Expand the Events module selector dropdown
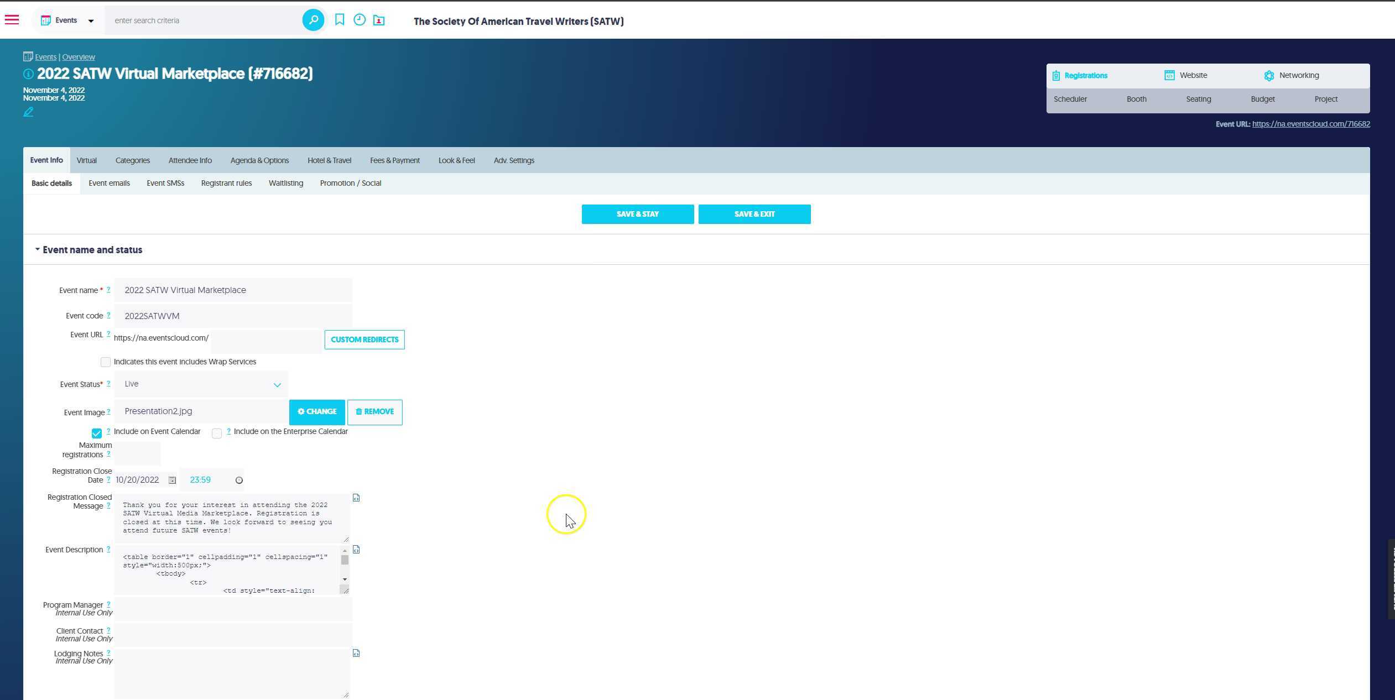Viewport: 1395px width, 700px height. pyautogui.click(x=91, y=21)
